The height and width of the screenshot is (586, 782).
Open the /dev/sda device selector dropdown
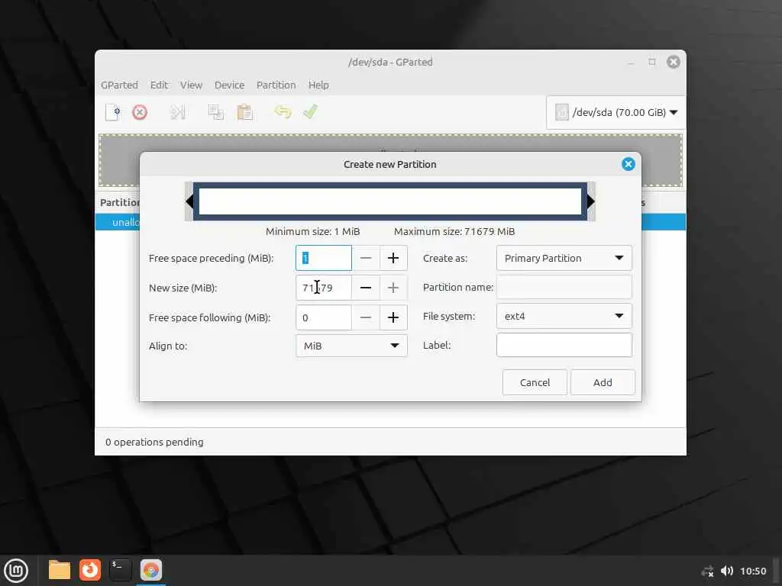616,112
